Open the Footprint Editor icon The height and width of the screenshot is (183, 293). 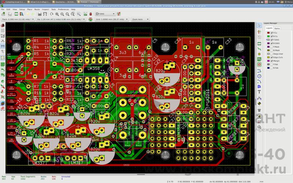pyautogui.click(x=16, y=14)
